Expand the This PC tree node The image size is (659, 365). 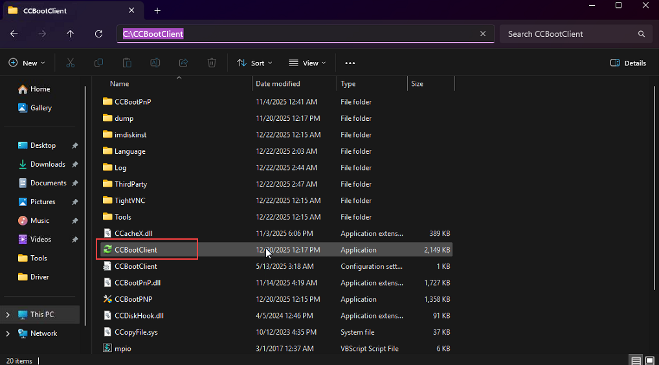tap(8, 315)
